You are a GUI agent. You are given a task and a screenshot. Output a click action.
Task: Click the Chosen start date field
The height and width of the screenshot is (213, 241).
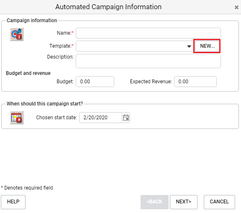tap(100, 118)
